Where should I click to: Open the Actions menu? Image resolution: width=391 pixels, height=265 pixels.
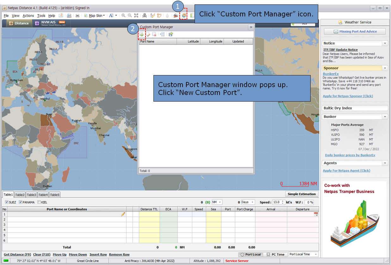pyautogui.click(x=28, y=15)
